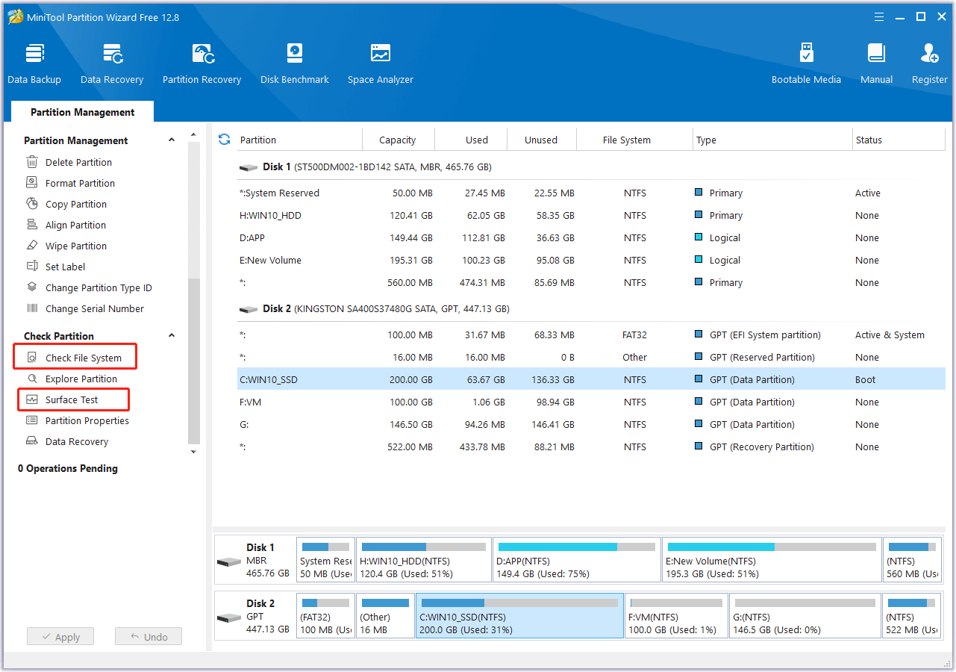
Task: Select G:(NTFS) block in Disk 2 map
Action: (x=805, y=615)
